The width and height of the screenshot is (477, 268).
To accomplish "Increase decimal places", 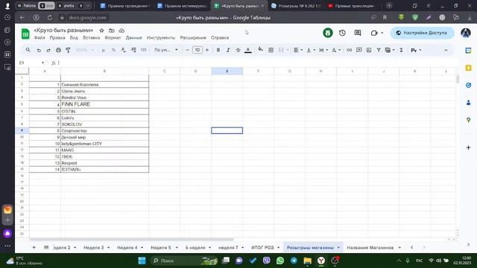I will [x=133, y=50].
